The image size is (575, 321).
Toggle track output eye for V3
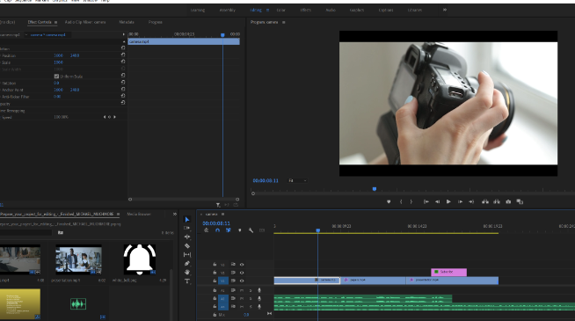click(242, 265)
